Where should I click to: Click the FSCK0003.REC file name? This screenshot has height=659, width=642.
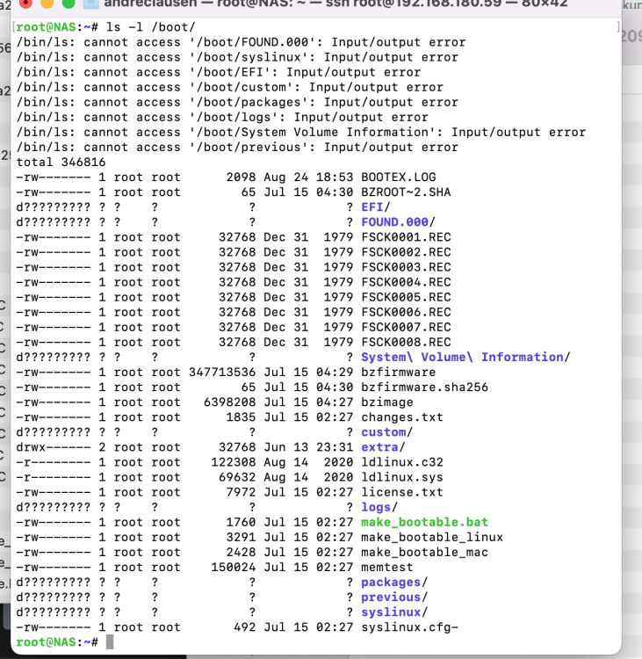pyautogui.click(x=406, y=267)
